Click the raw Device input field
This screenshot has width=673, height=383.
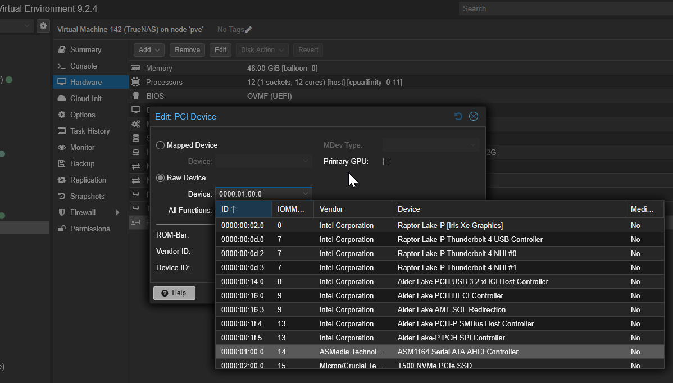[x=258, y=194]
